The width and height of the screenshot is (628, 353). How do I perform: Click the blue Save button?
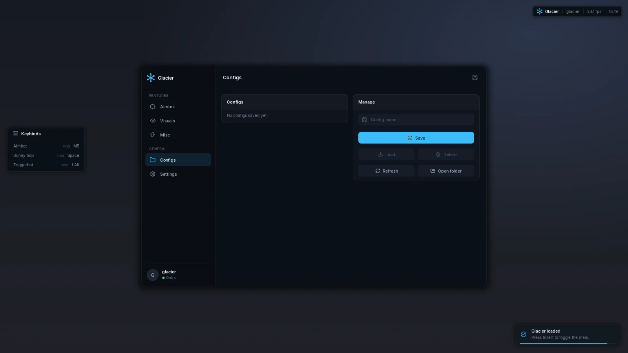coord(416,138)
